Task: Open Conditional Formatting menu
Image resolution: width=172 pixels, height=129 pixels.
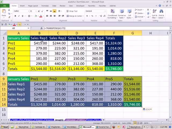Action: click(x=112, y=14)
